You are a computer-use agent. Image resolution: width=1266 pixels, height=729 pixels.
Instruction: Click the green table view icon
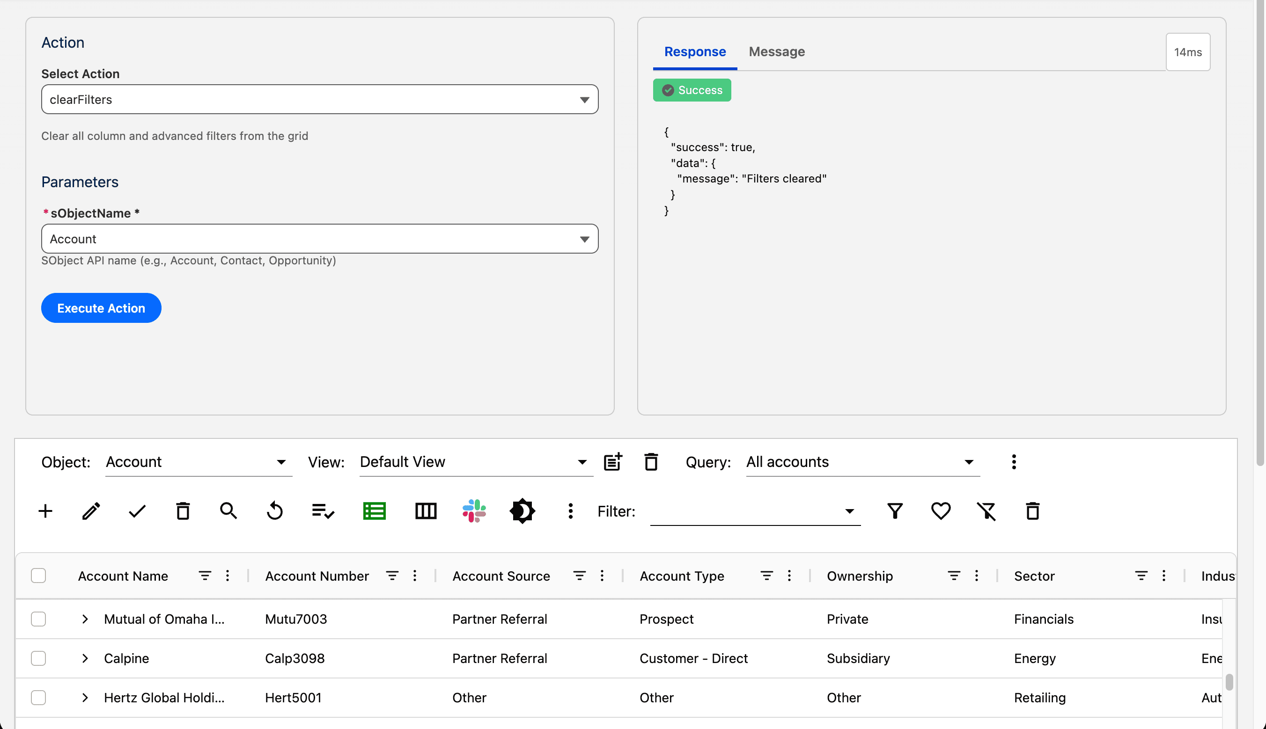pyautogui.click(x=374, y=511)
